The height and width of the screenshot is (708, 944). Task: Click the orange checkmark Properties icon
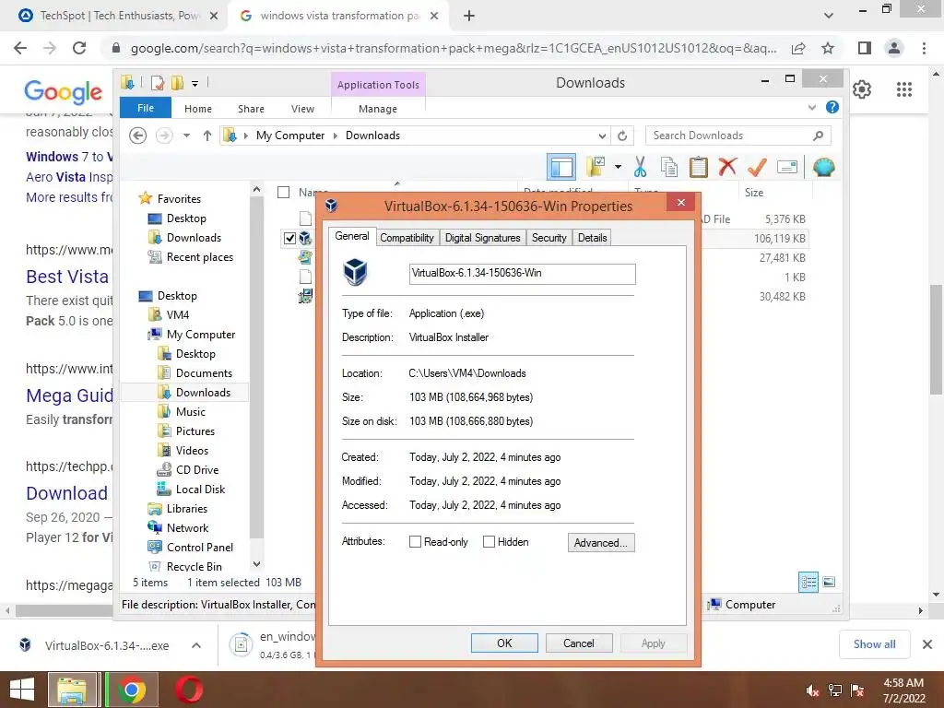[x=757, y=167]
